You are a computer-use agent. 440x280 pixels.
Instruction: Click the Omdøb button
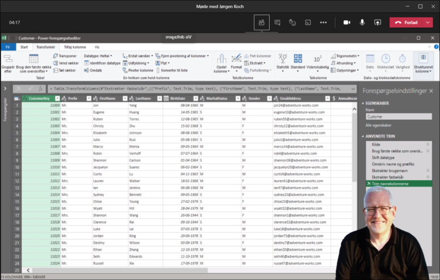[x=93, y=70]
